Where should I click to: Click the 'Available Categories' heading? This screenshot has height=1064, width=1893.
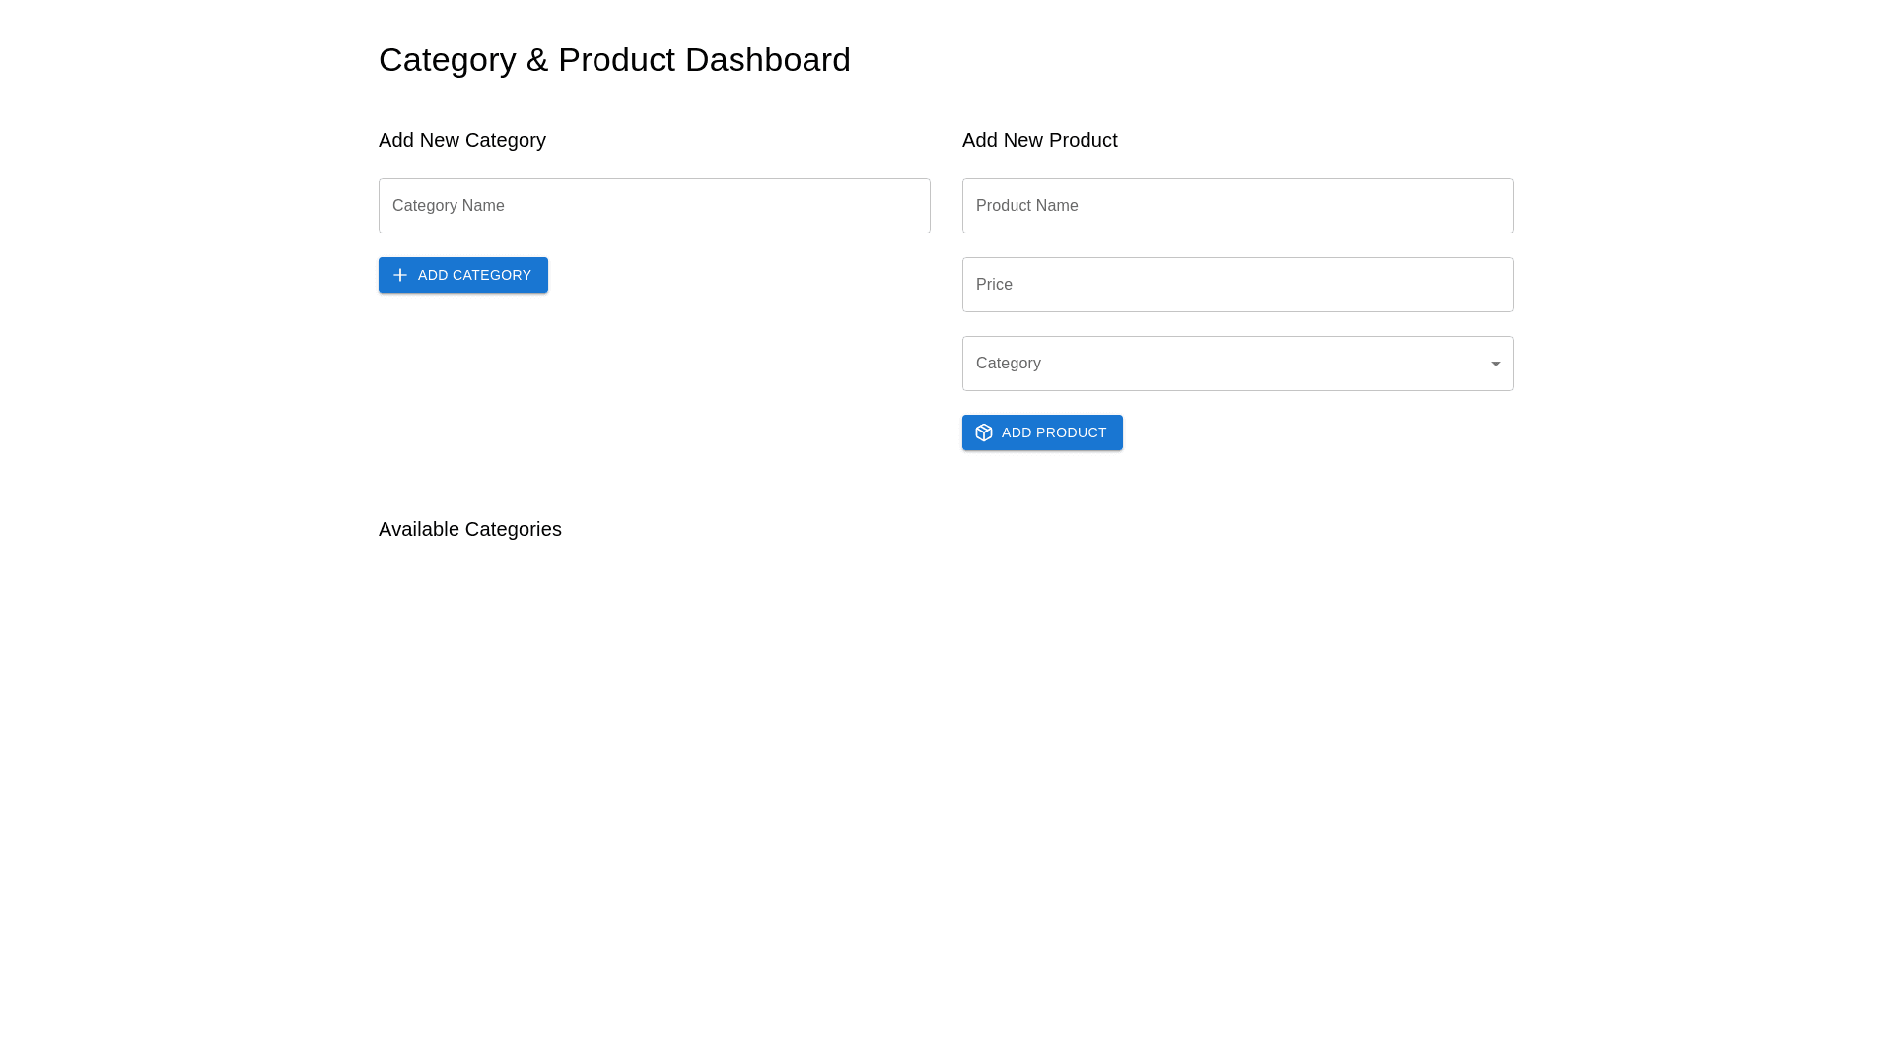470,529
